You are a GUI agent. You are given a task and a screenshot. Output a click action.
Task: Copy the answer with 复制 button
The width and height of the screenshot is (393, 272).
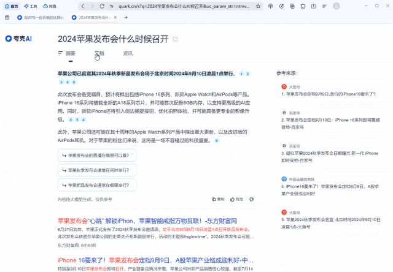click(218, 199)
